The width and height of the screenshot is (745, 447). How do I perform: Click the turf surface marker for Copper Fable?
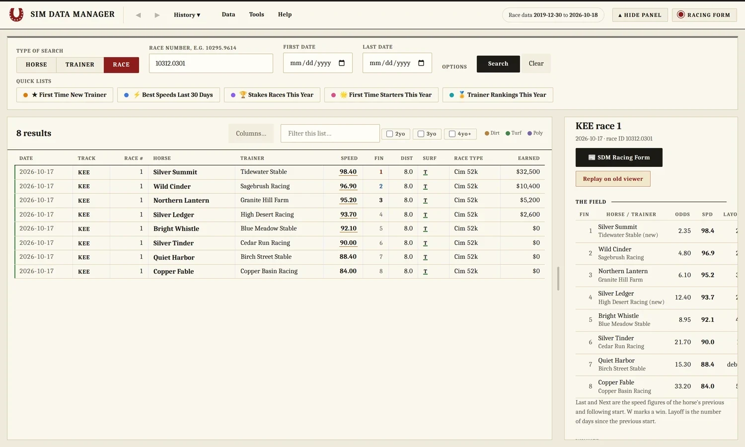(425, 272)
